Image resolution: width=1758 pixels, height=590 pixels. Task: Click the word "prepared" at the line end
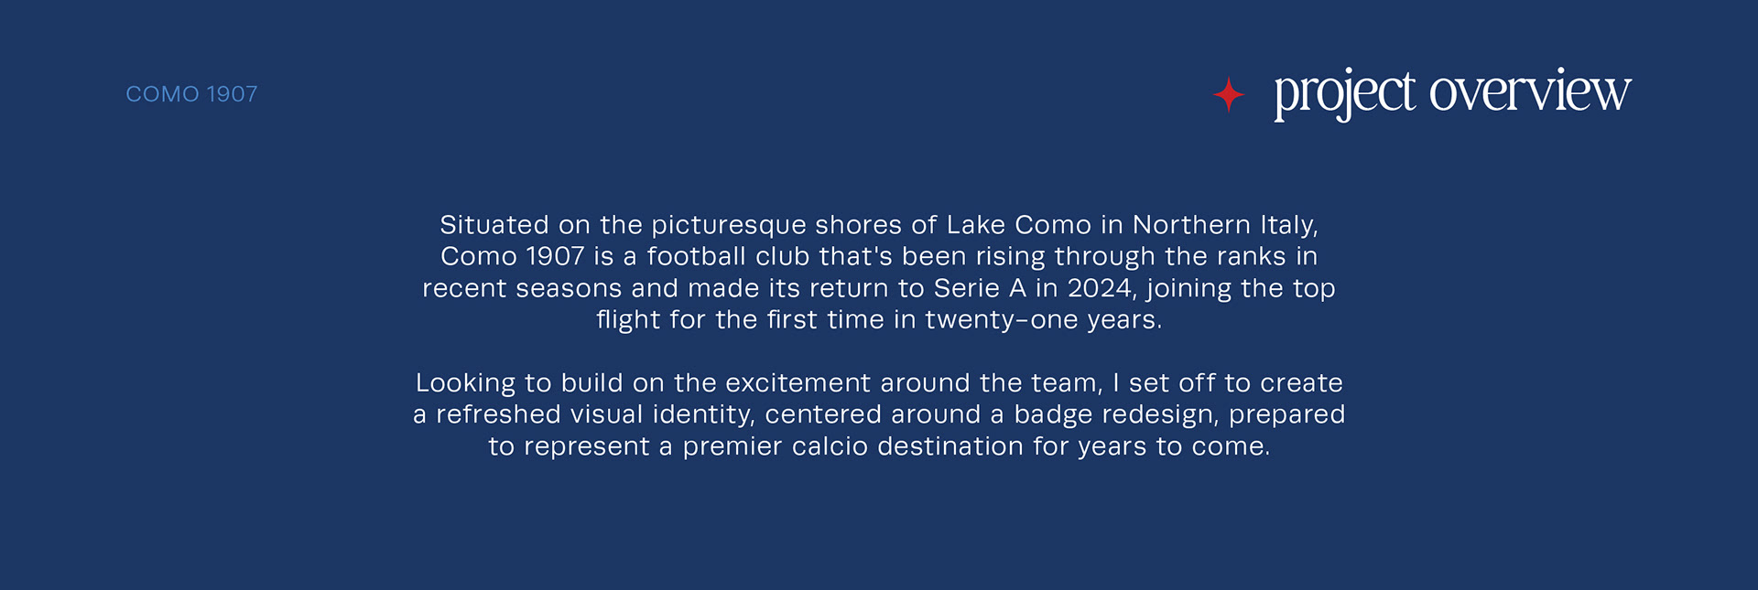(1286, 414)
